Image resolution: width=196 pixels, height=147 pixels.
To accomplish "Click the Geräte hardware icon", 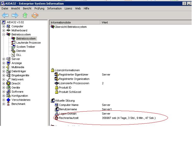I will click(8, 88).
